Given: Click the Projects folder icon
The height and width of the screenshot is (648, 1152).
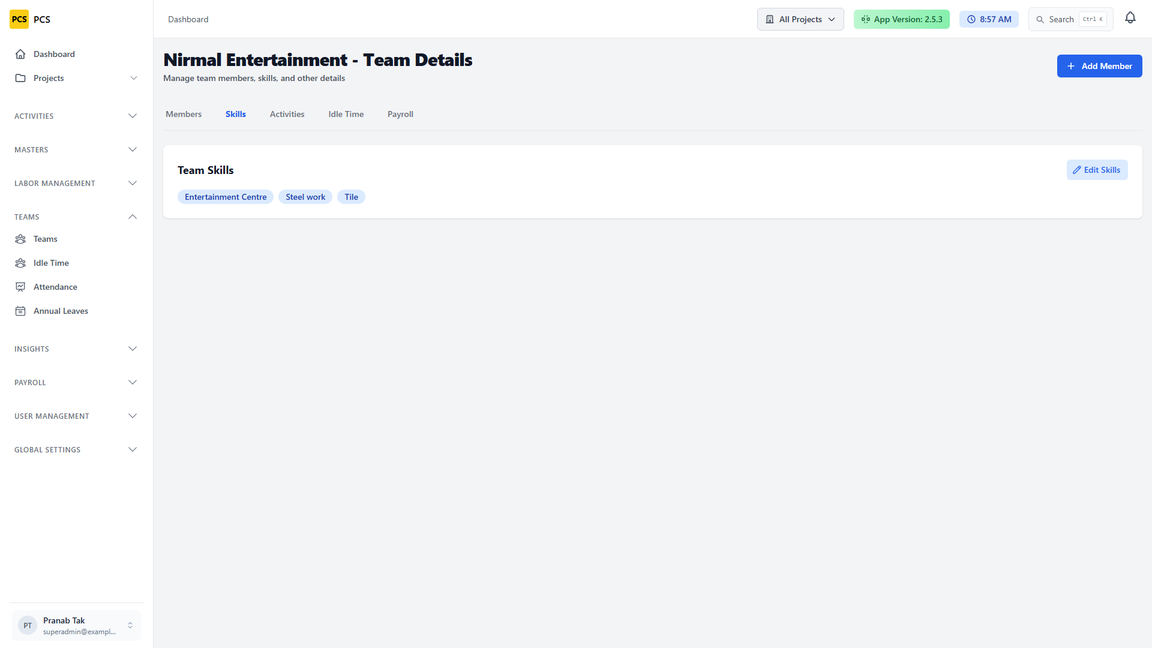Looking at the screenshot, I should [x=20, y=78].
